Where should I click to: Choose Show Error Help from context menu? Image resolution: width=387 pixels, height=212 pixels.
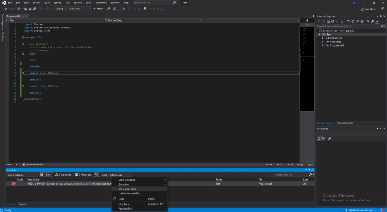point(127,189)
